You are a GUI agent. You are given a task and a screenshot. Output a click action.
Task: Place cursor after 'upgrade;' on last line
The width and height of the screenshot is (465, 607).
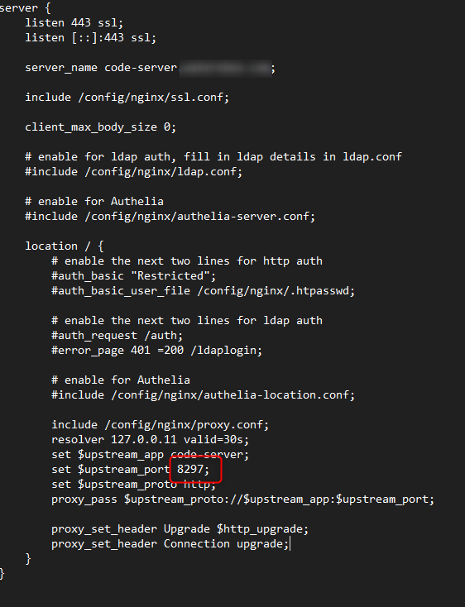(290, 544)
